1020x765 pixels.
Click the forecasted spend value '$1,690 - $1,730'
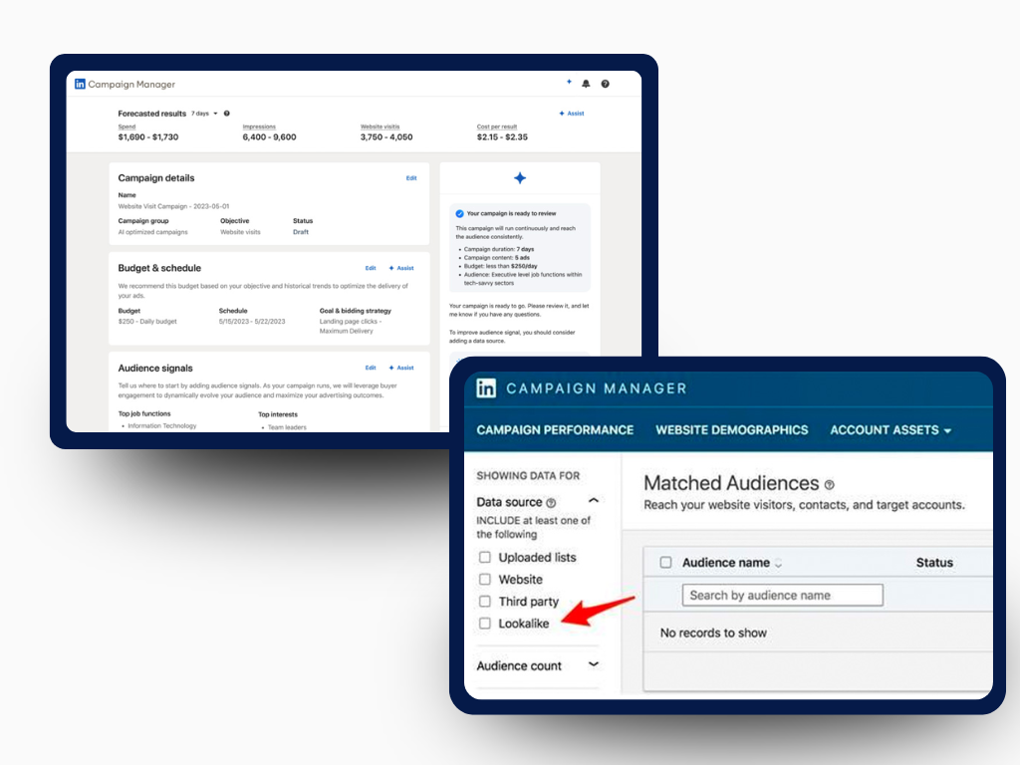[148, 137]
